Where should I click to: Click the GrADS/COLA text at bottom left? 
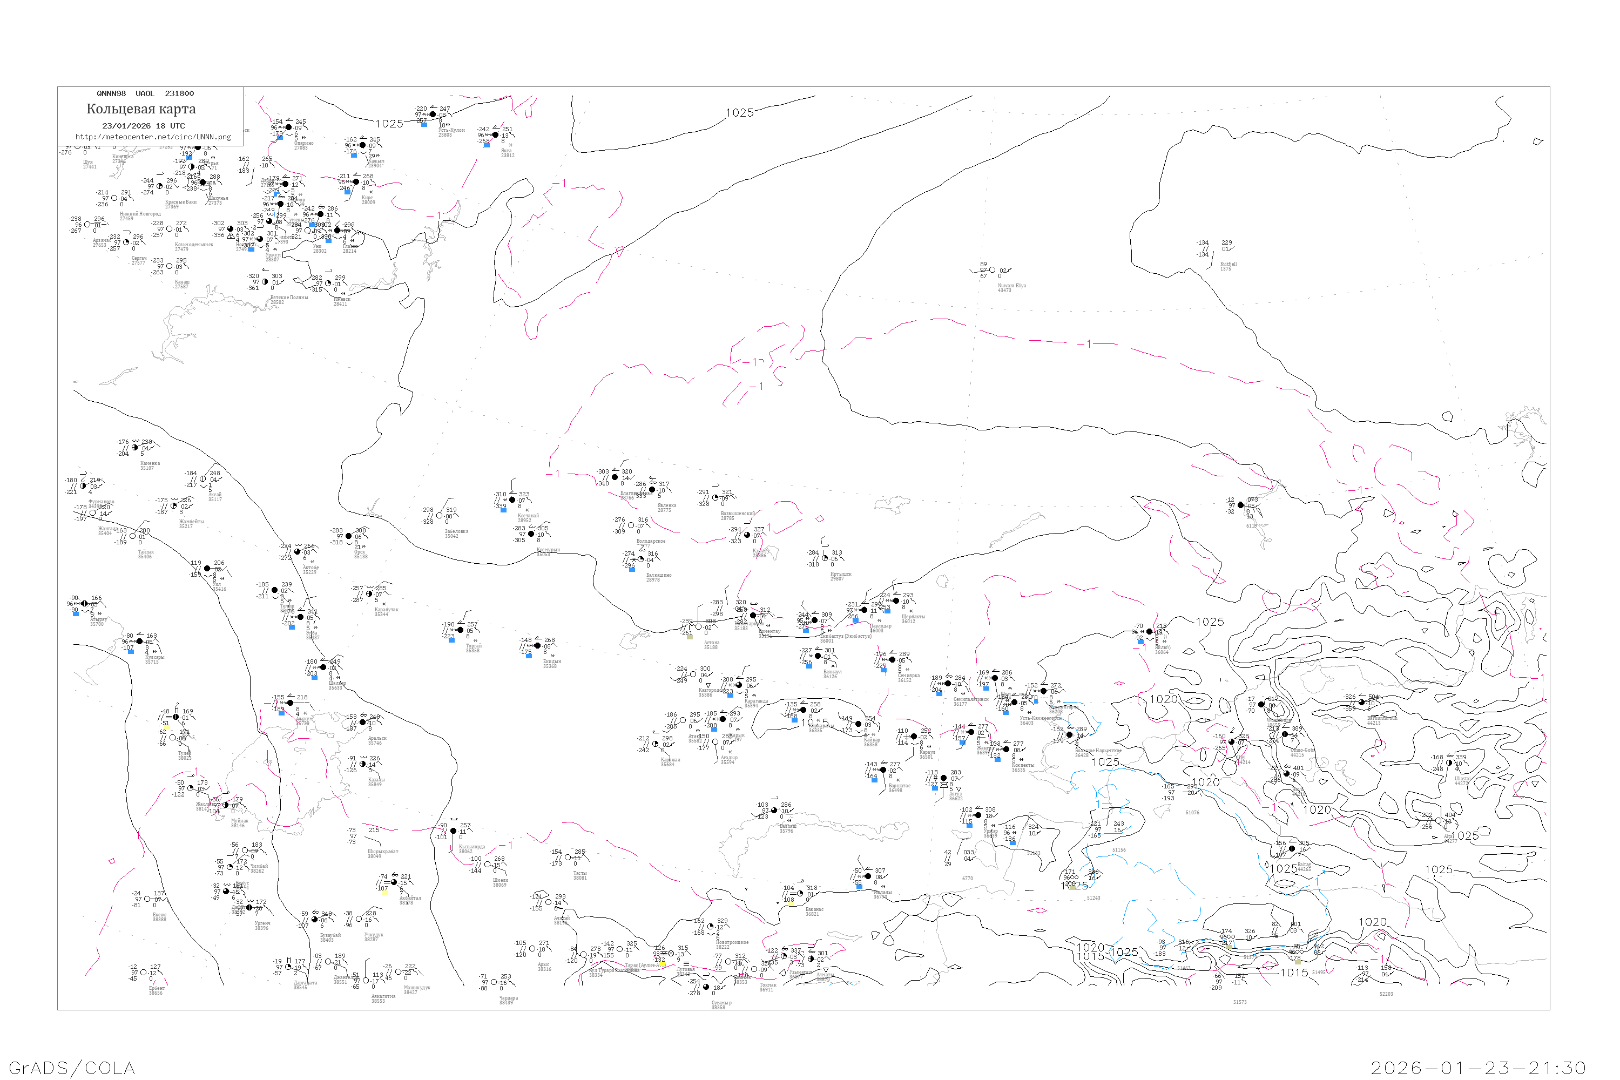[72, 1068]
